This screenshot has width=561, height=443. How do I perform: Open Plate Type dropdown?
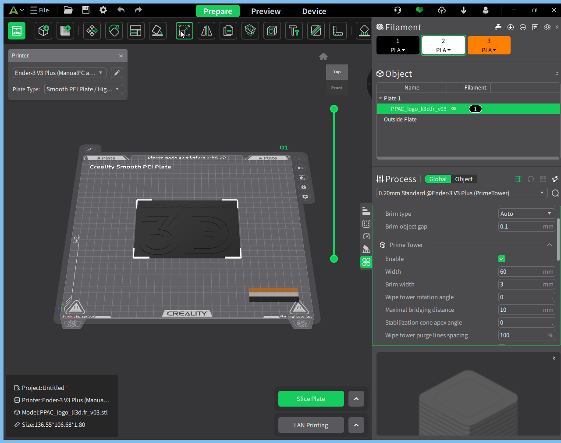(83, 89)
